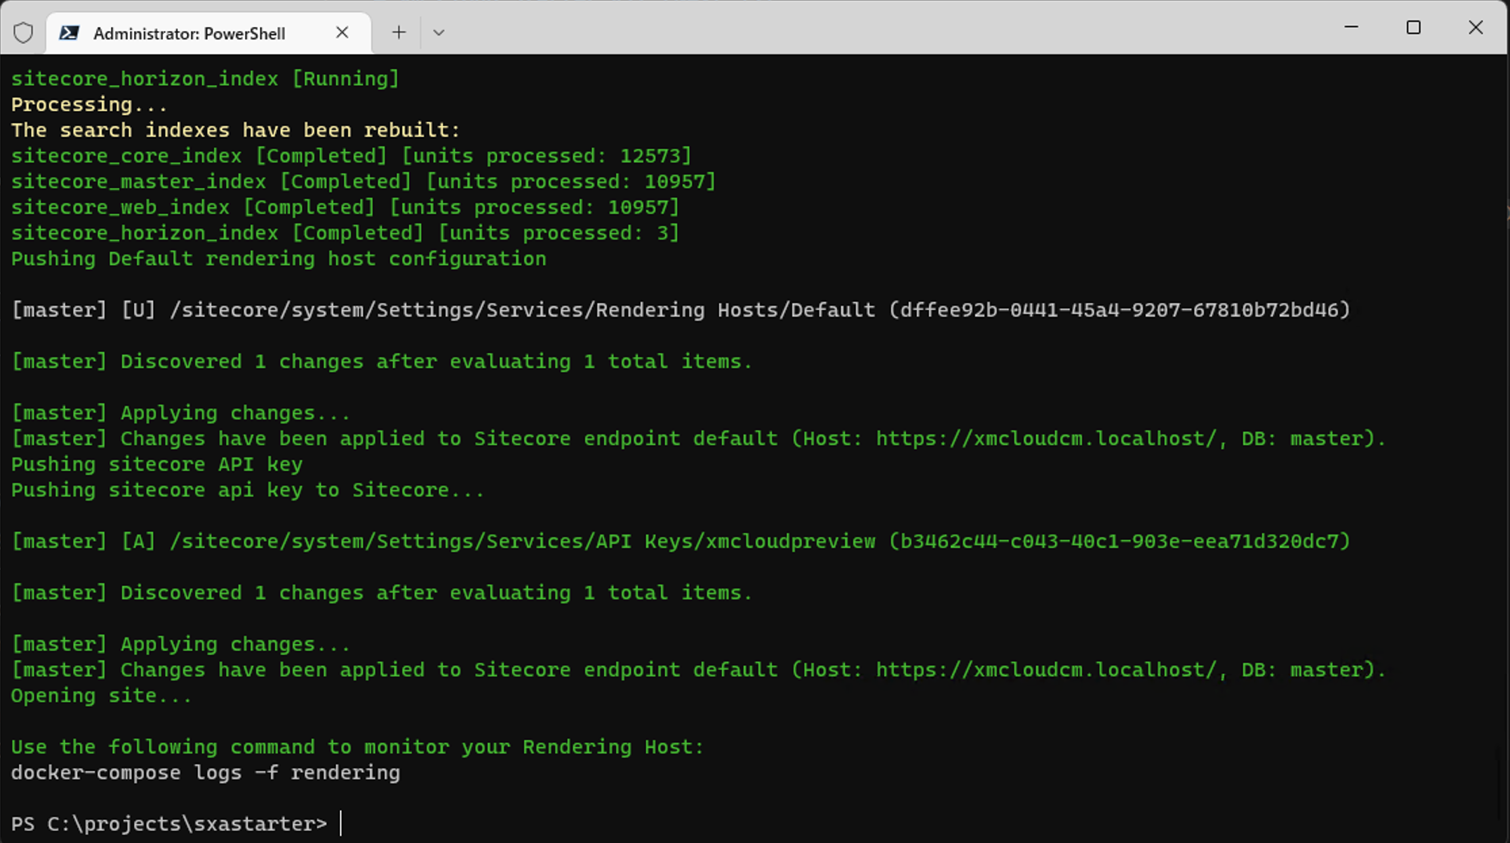Click 'Pushing Default rendering host configuration' line
This screenshot has height=843, width=1510.
[278, 259]
